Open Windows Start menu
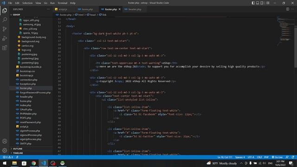The image size is (297, 167). (5, 163)
